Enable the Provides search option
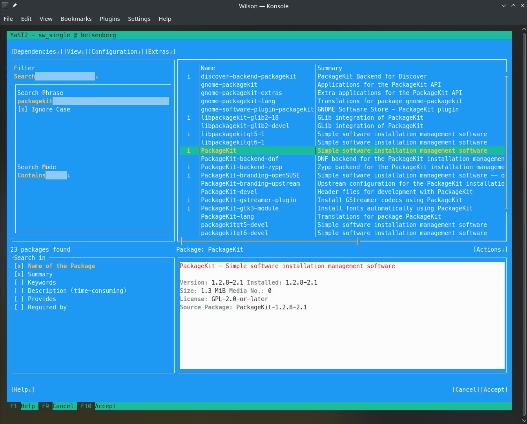 35,299
